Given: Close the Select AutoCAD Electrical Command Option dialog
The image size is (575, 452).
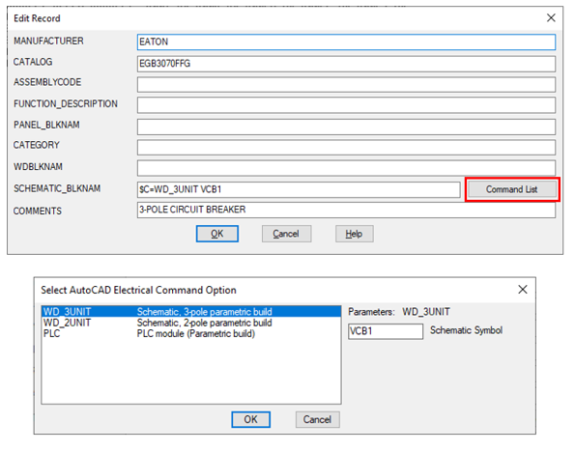Looking at the screenshot, I should coord(523,290).
